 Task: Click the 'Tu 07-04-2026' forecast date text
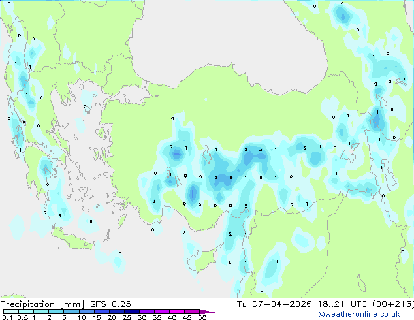pyautogui.click(x=274, y=304)
